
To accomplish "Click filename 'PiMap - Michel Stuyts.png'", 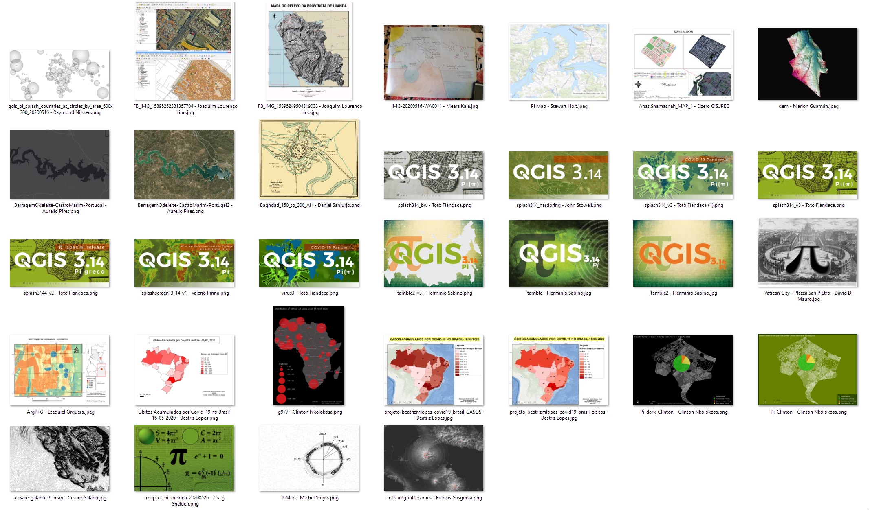I will pyautogui.click(x=310, y=498).
